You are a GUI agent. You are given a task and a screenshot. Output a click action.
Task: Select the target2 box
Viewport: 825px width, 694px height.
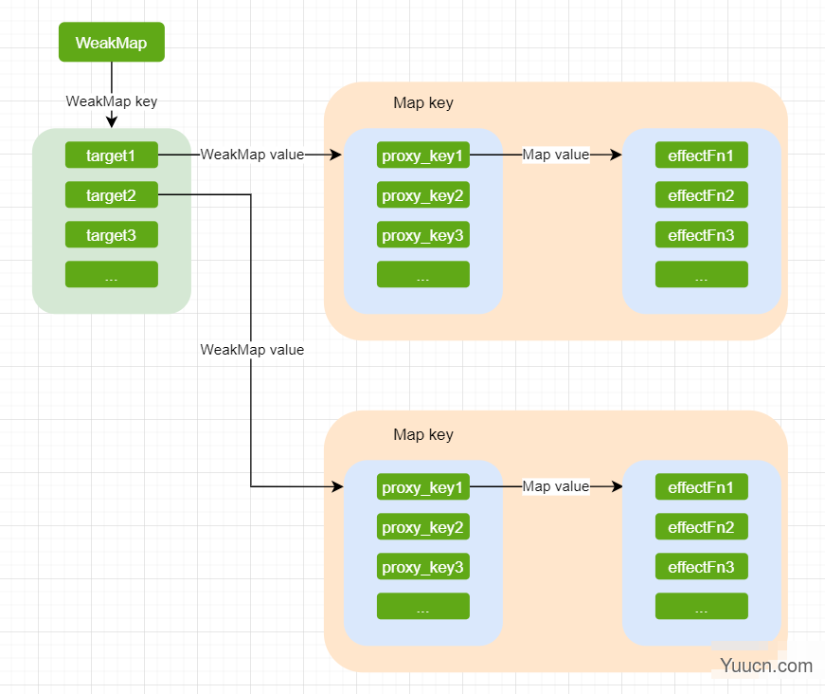pos(111,195)
